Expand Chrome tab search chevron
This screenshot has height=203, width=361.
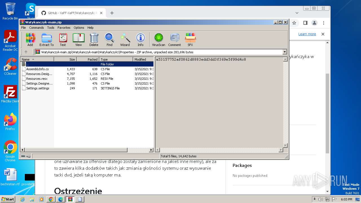(x=297, y=13)
